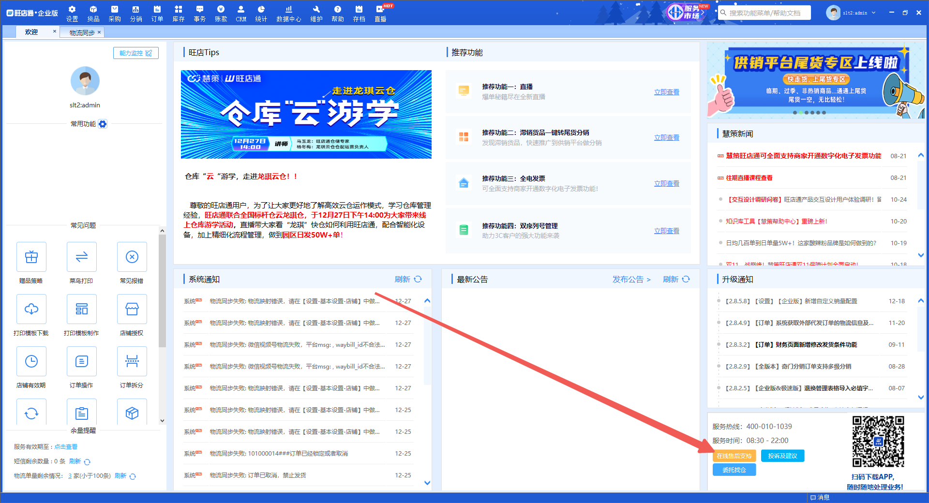
Task: Click the 投诉及建议 button
Action: 782,456
